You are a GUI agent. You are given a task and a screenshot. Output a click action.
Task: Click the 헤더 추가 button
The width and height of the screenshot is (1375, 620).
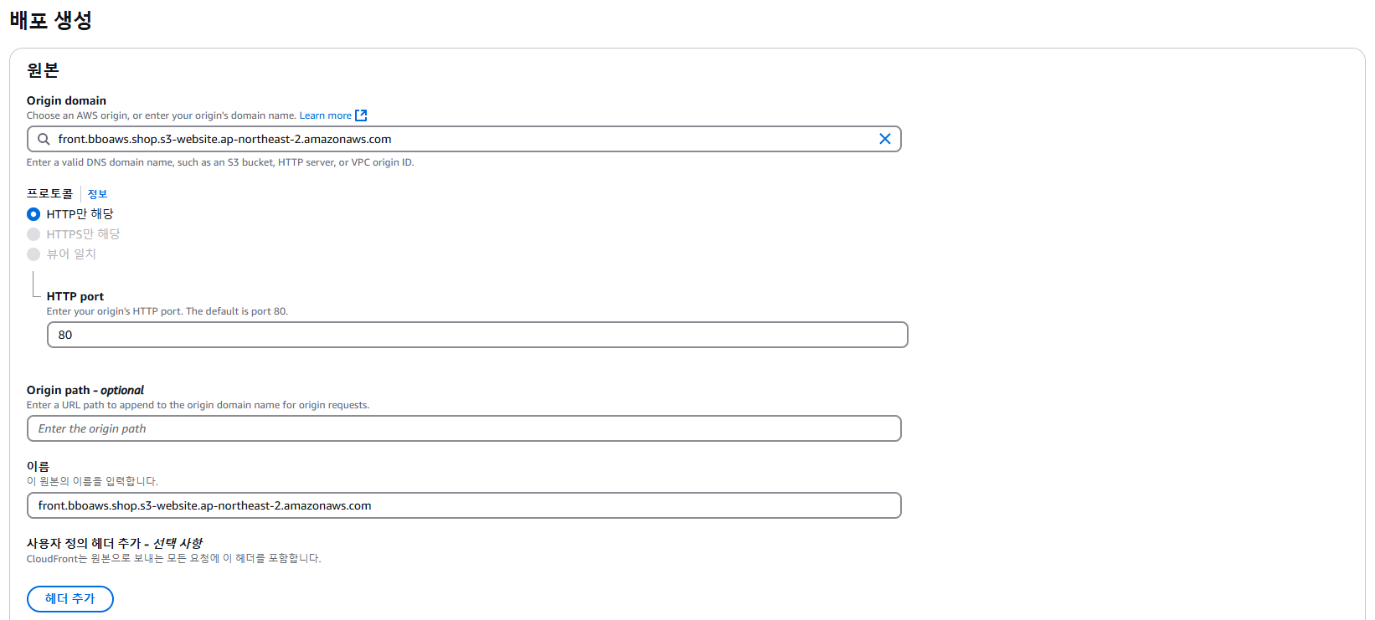70,599
